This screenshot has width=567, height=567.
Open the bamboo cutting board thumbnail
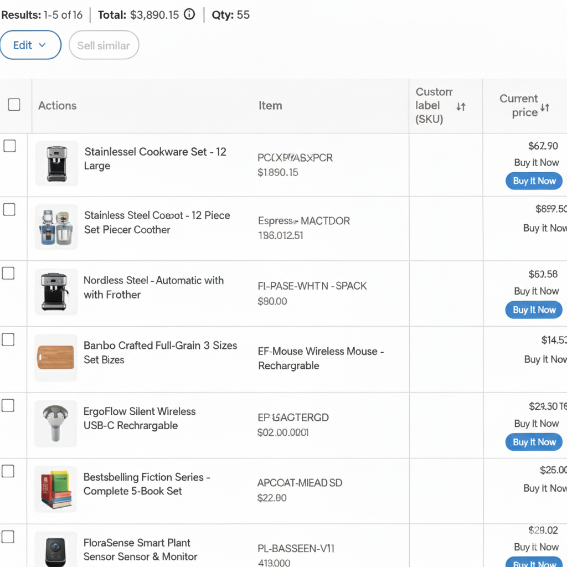(x=56, y=357)
